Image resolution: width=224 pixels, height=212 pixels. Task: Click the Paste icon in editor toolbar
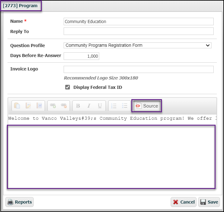(x=17, y=106)
